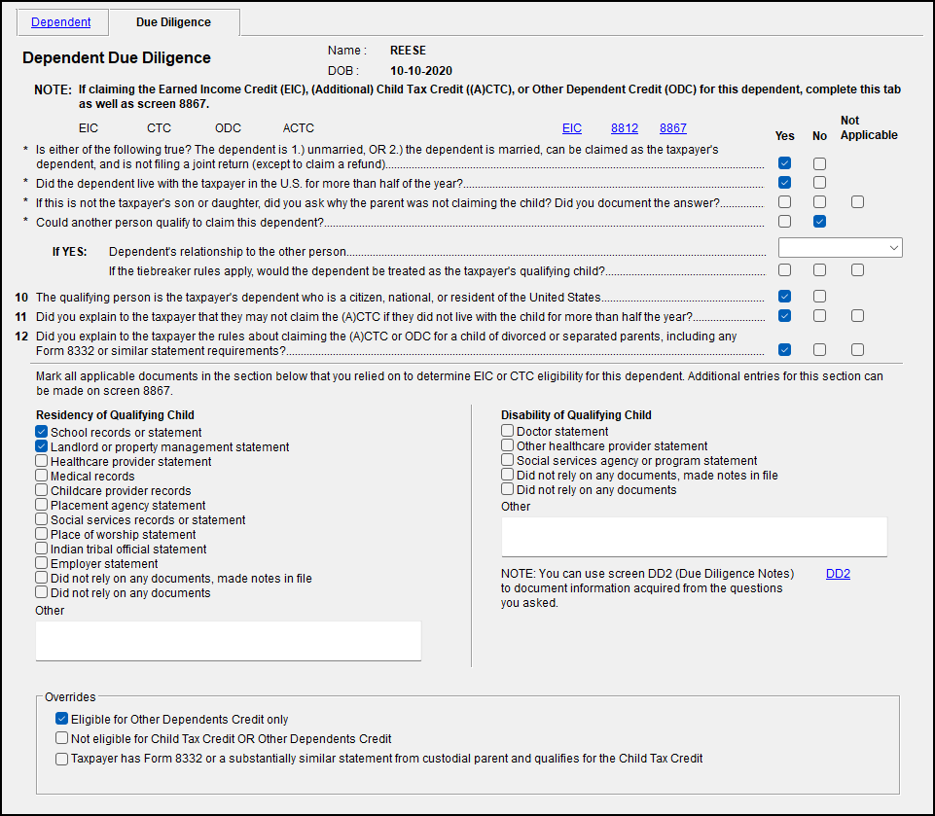Click the residency Other text field
The width and height of the screenshot is (935, 816).
tap(229, 641)
